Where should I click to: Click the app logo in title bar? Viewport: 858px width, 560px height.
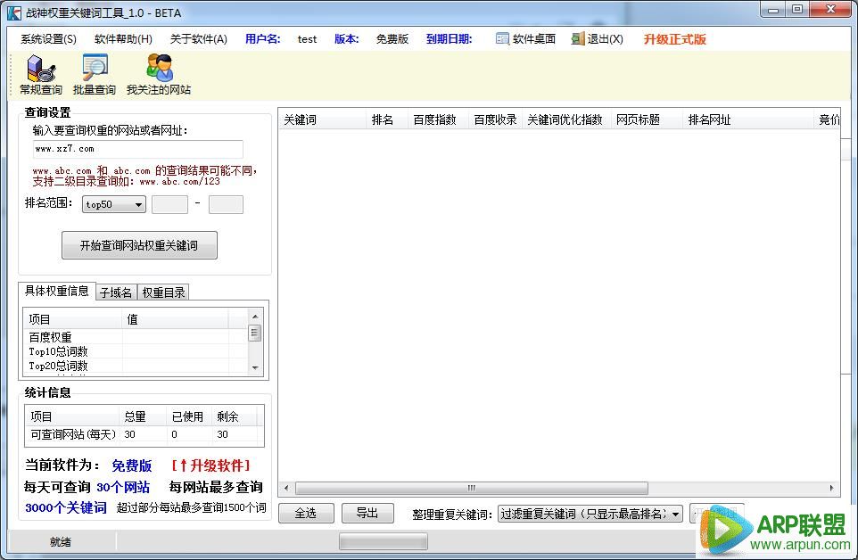click(x=13, y=12)
